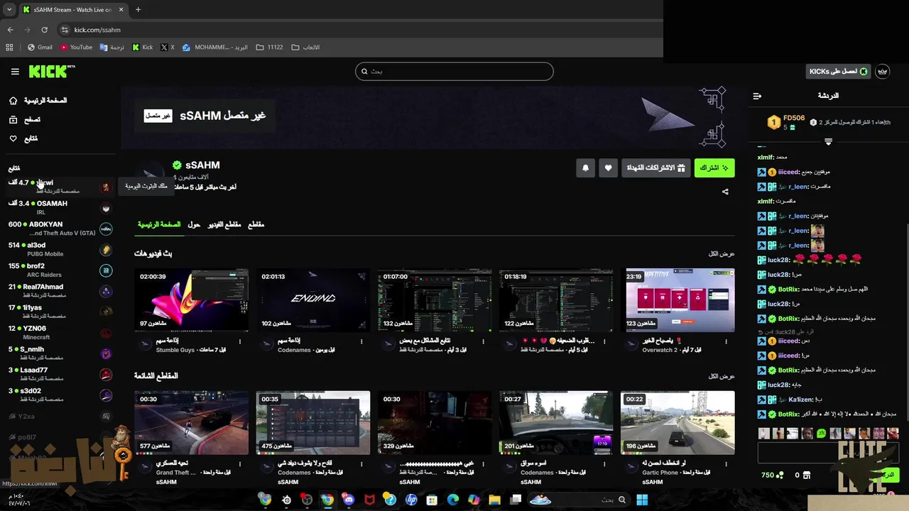Click the 750 channel points icon
The image size is (909, 511).
[780, 475]
